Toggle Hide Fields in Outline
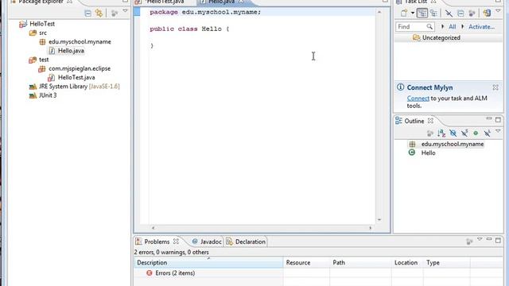Image resolution: width=509 pixels, height=286 pixels. 453,133
